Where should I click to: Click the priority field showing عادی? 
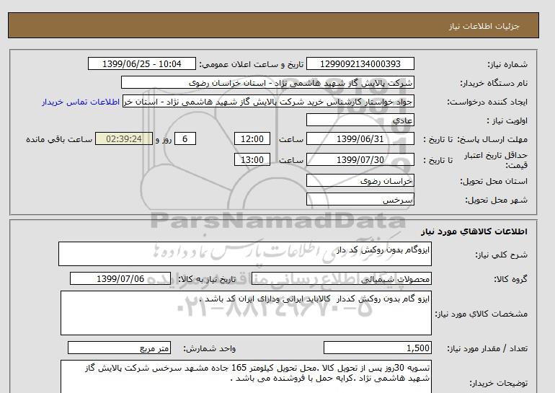[360, 120]
